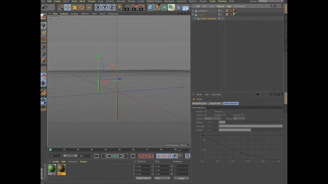Adjust the Strength slider bar
This screenshot has height=184, width=328.
[251, 126]
